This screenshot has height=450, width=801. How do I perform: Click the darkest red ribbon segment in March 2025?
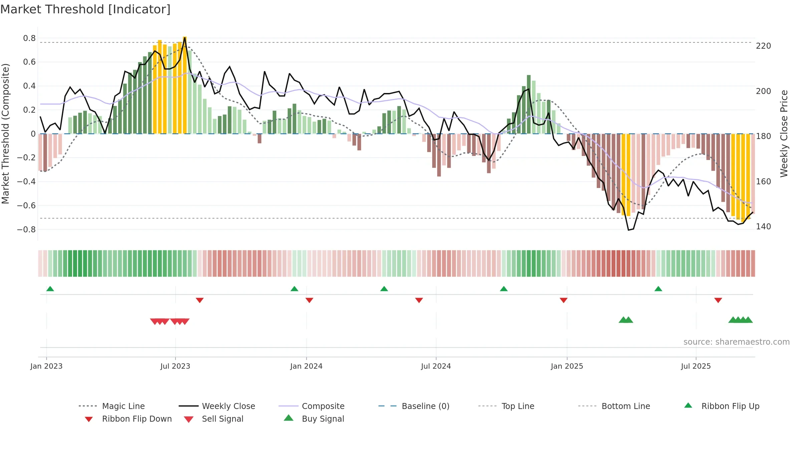pyautogui.click(x=618, y=263)
